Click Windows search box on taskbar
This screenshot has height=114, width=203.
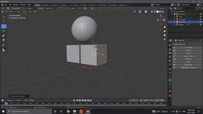coord(29,111)
